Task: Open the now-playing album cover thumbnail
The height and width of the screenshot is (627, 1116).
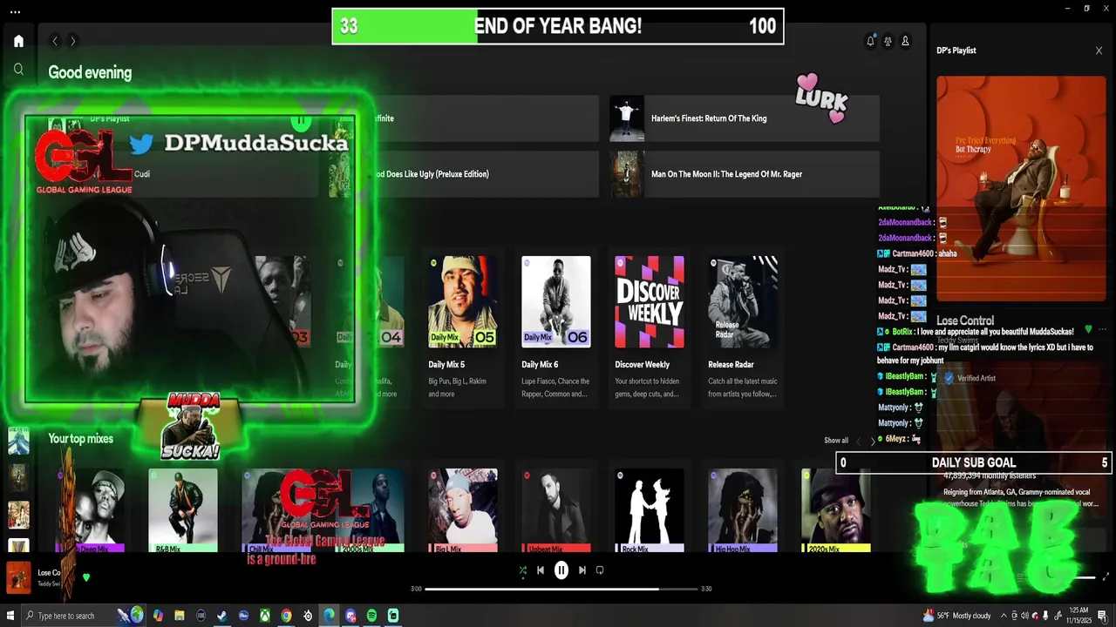Action: pyautogui.click(x=18, y=576)
